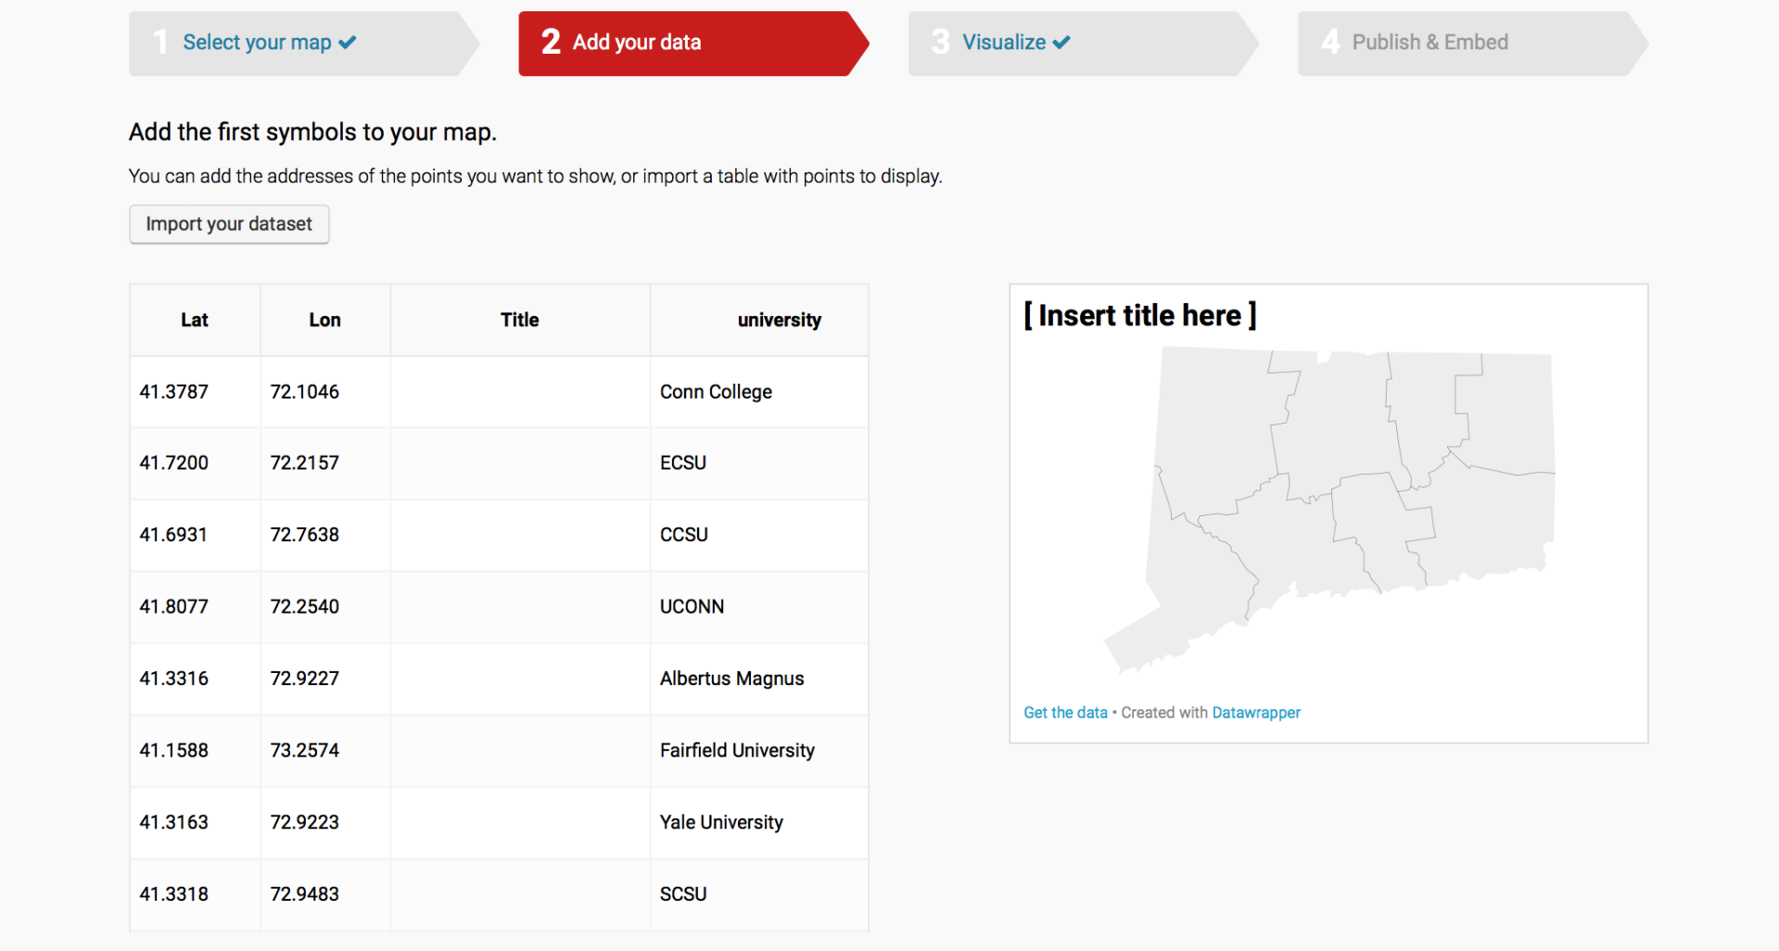The width and height of the screenshot is (1779, 951).
Task: Open Publish & Embed step
Action: [1430, 43]
